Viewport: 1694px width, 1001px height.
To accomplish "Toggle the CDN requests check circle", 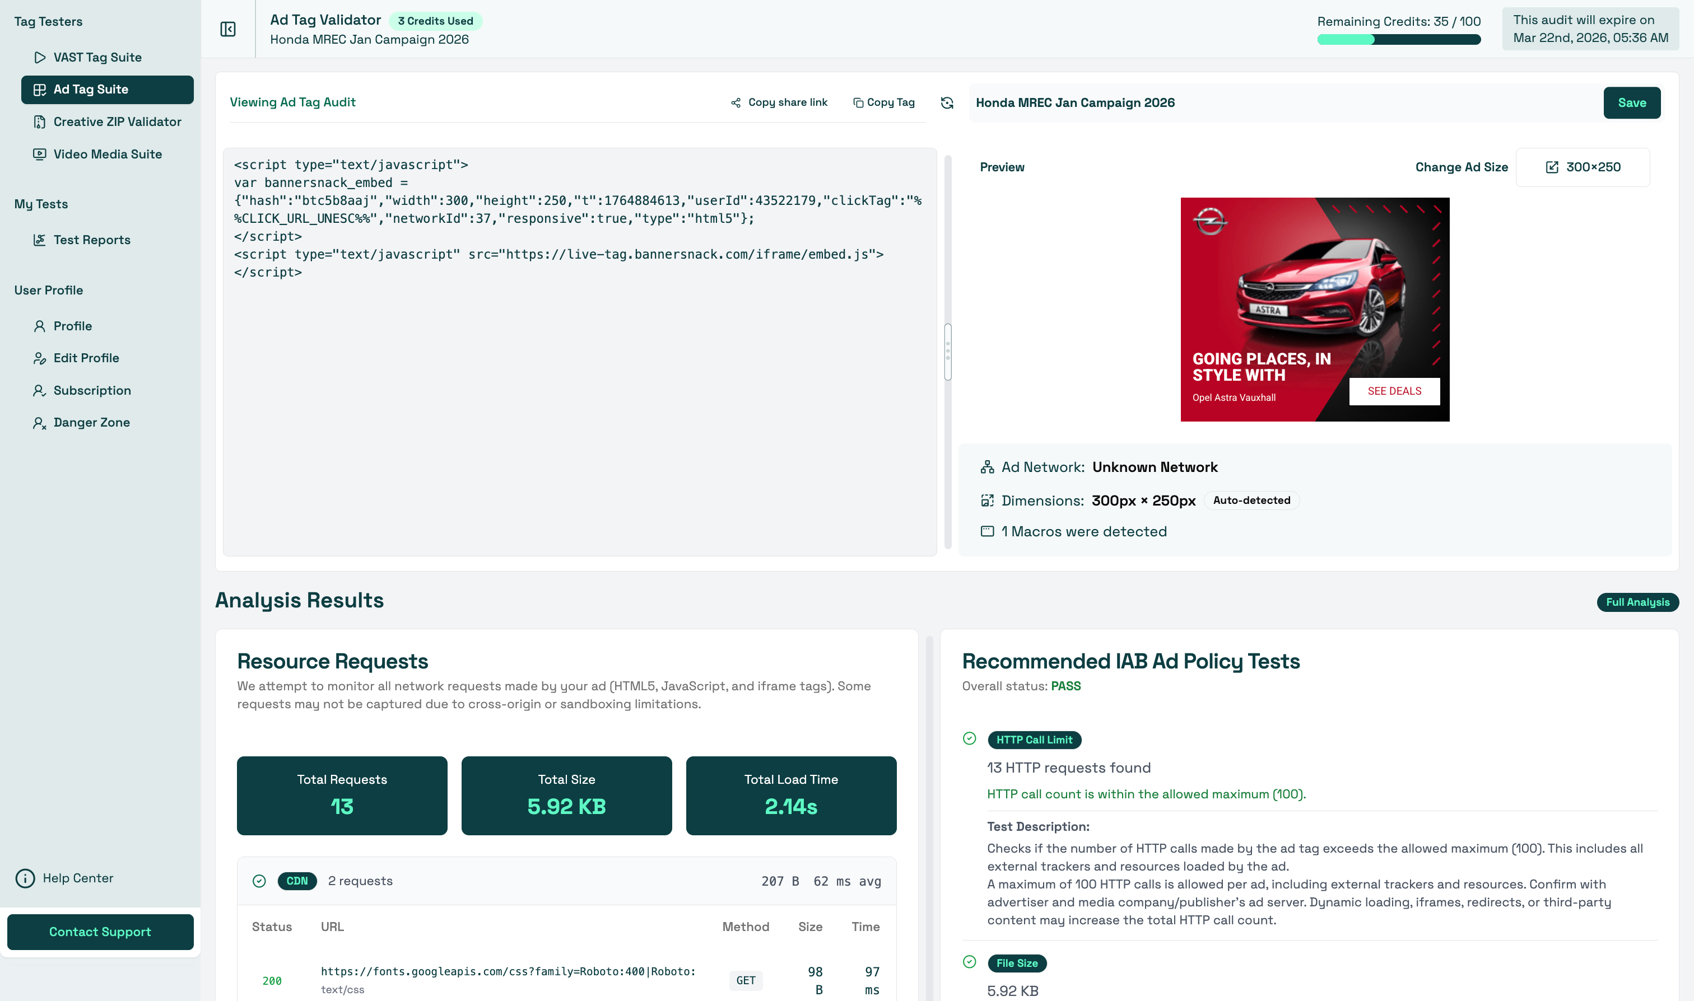I will click(x=259, y=881).
